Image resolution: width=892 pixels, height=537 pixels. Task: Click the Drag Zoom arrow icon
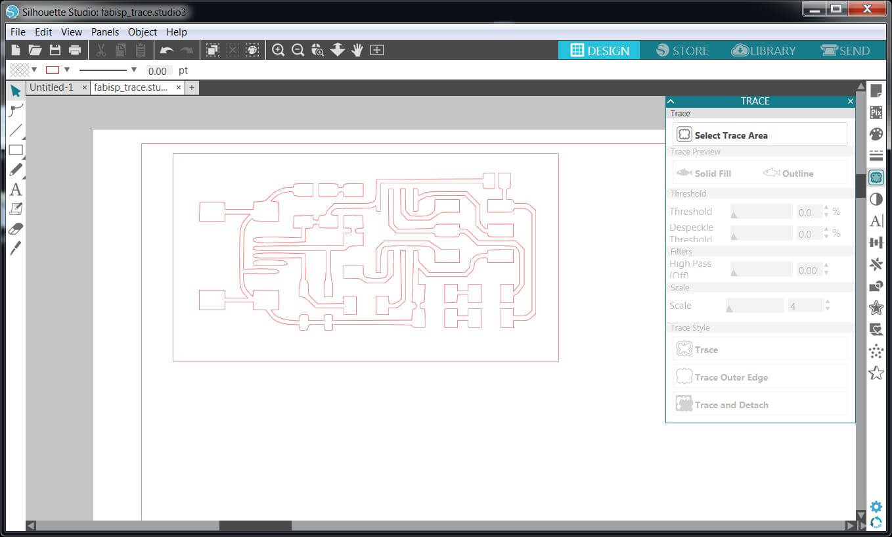coord(338,50)
